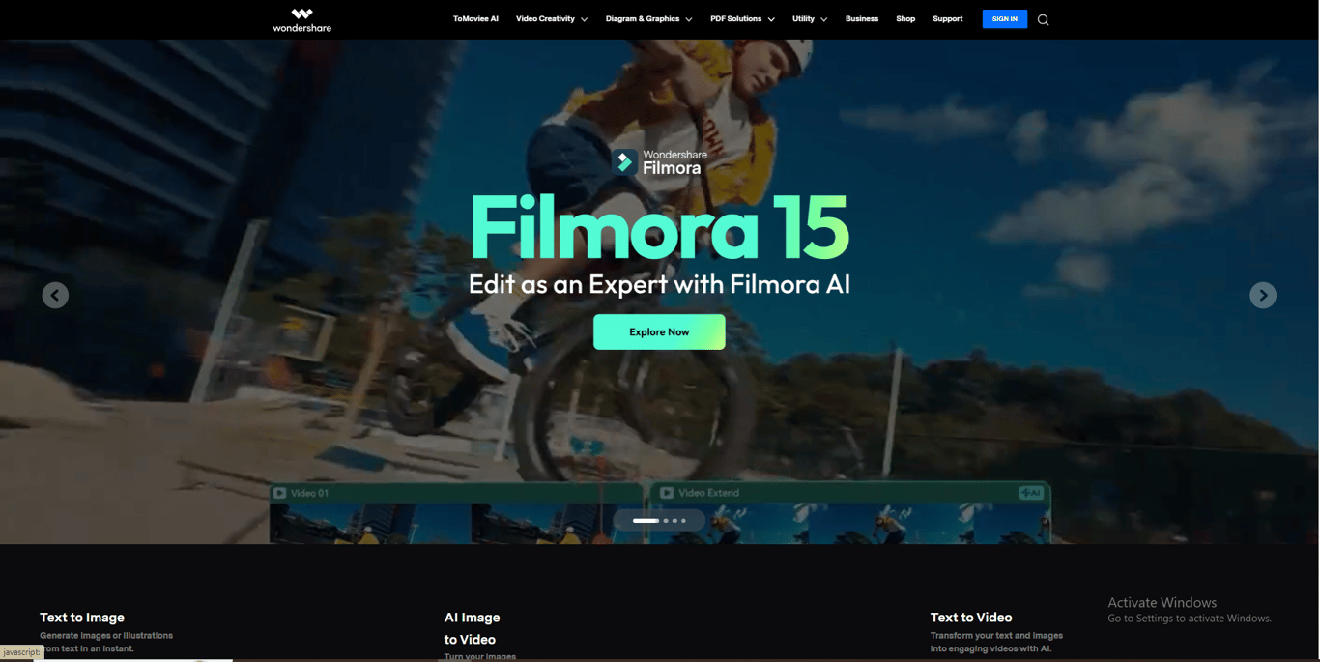Open the Text to Image feature card

pyautogui.click(x=81, y=617)
